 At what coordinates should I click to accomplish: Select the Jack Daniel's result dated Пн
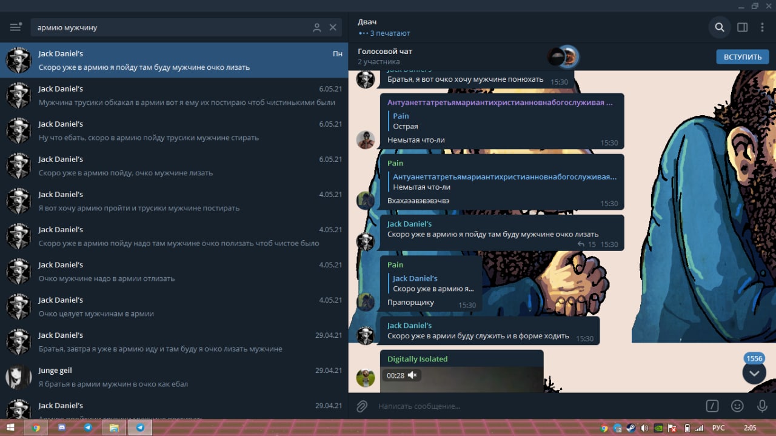pos(174,60)
